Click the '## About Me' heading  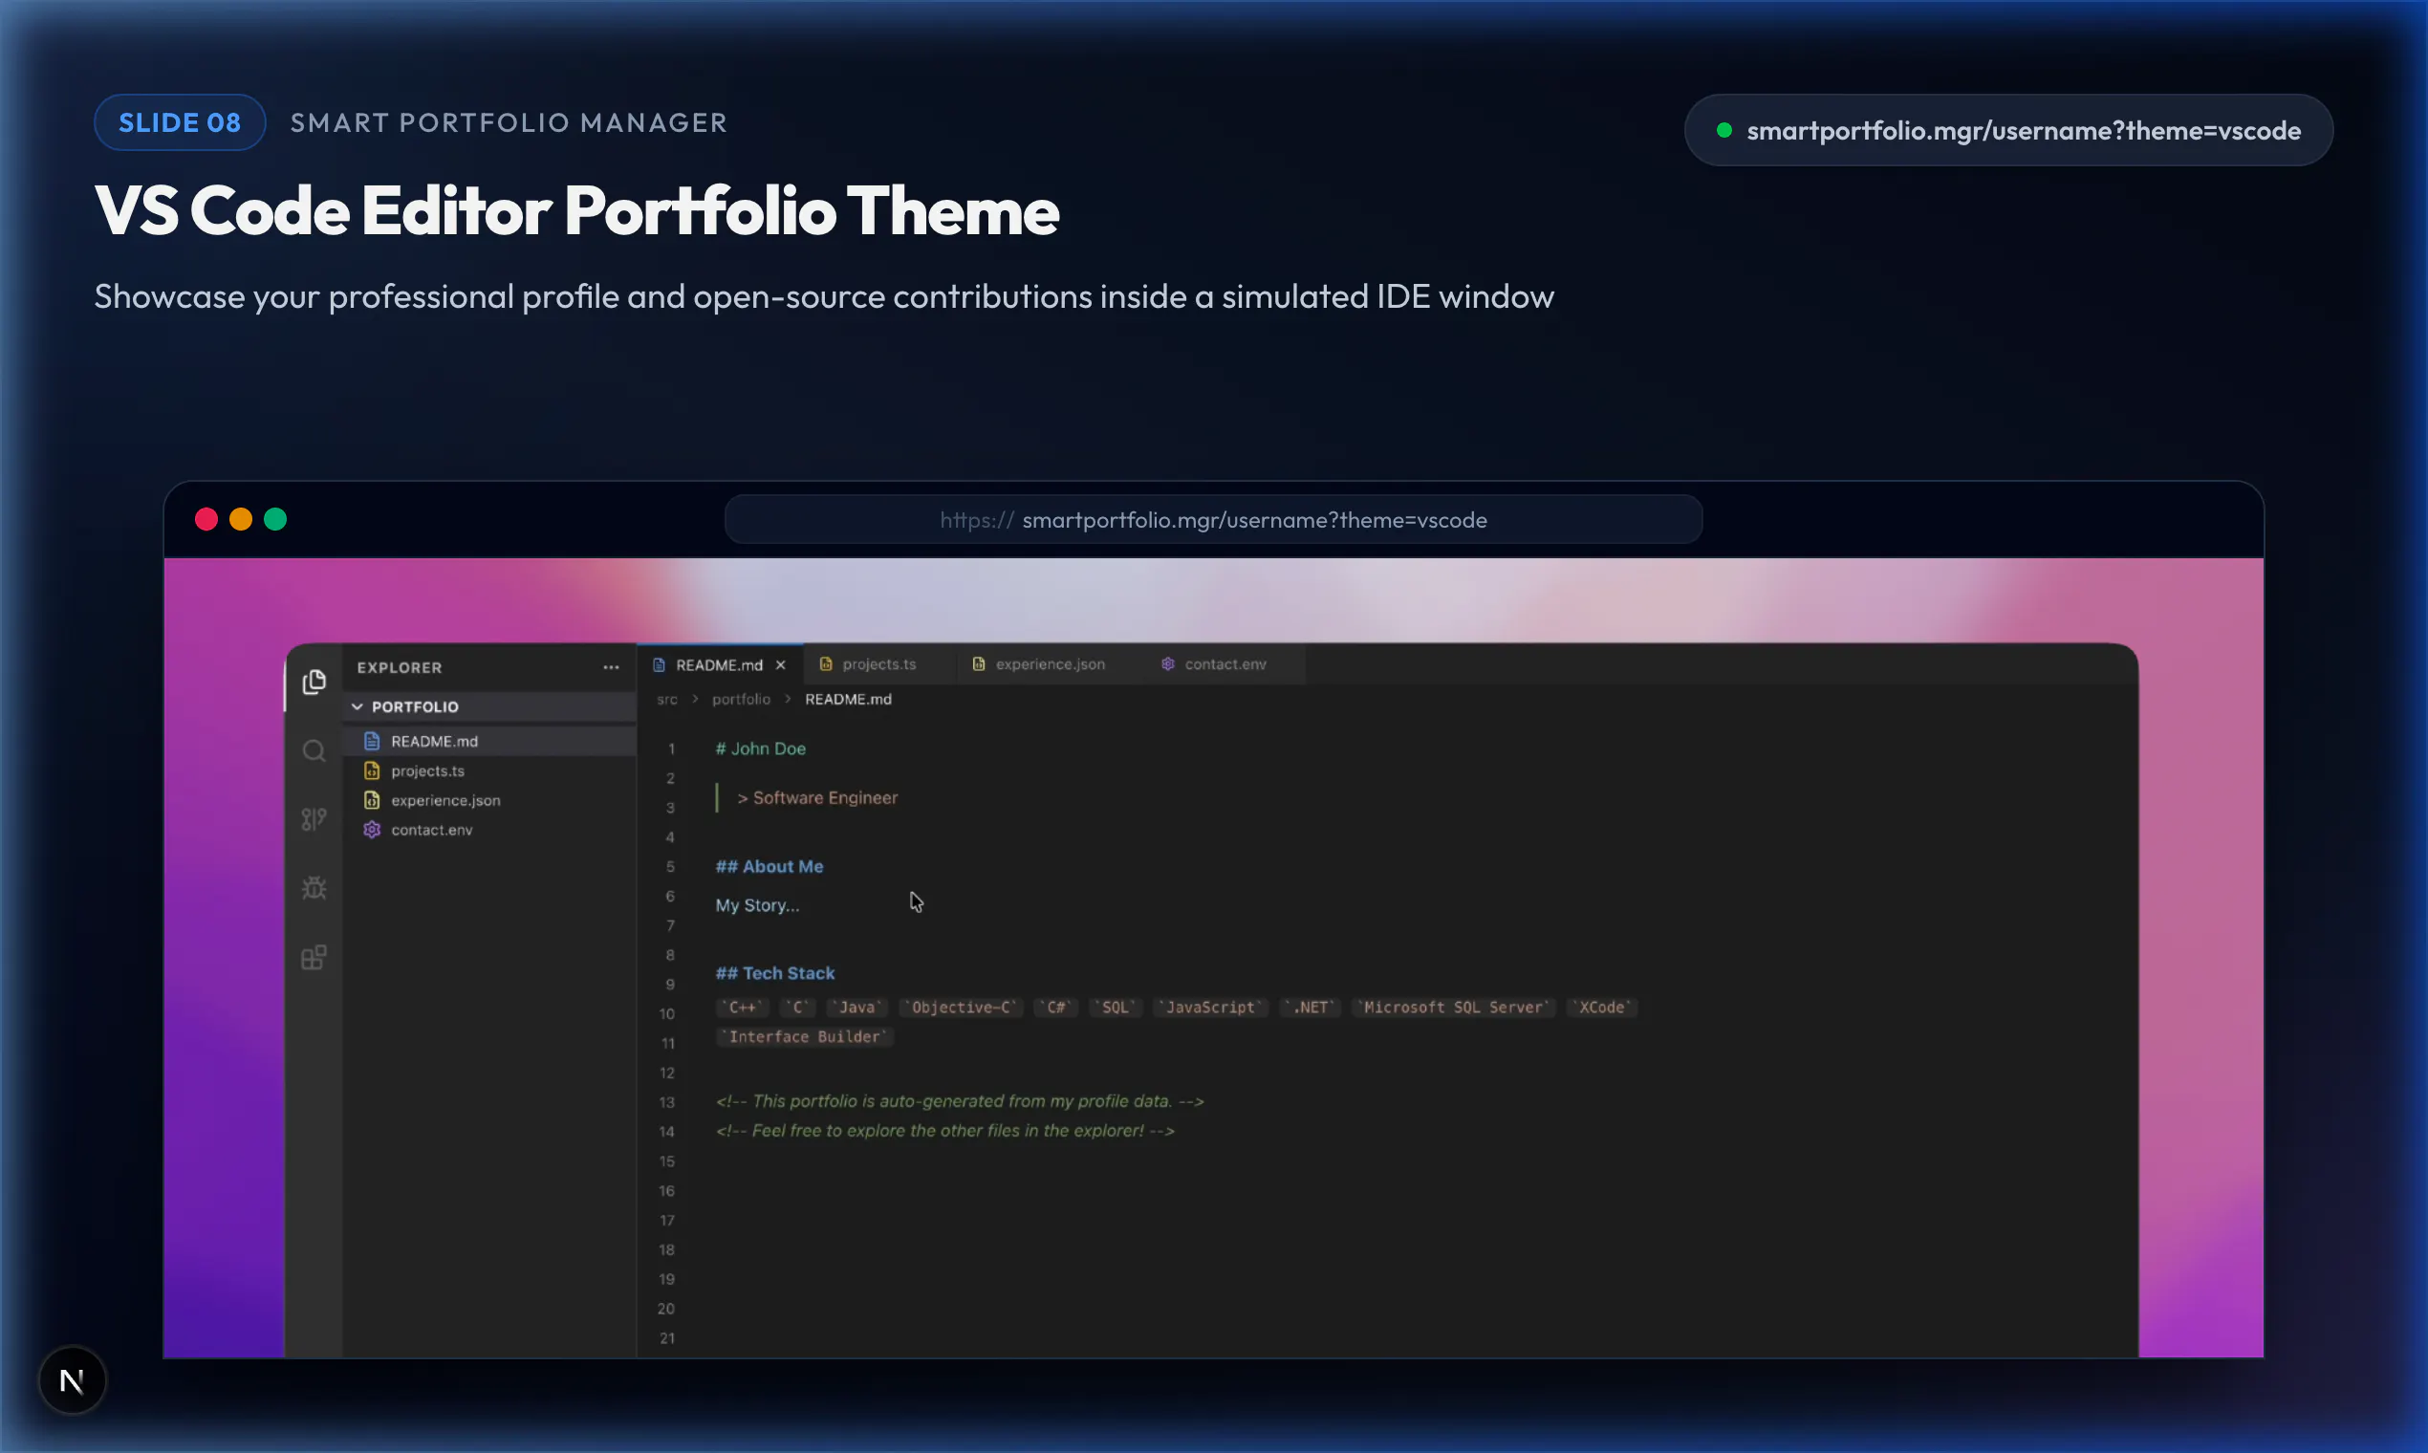tap(770, 866)
